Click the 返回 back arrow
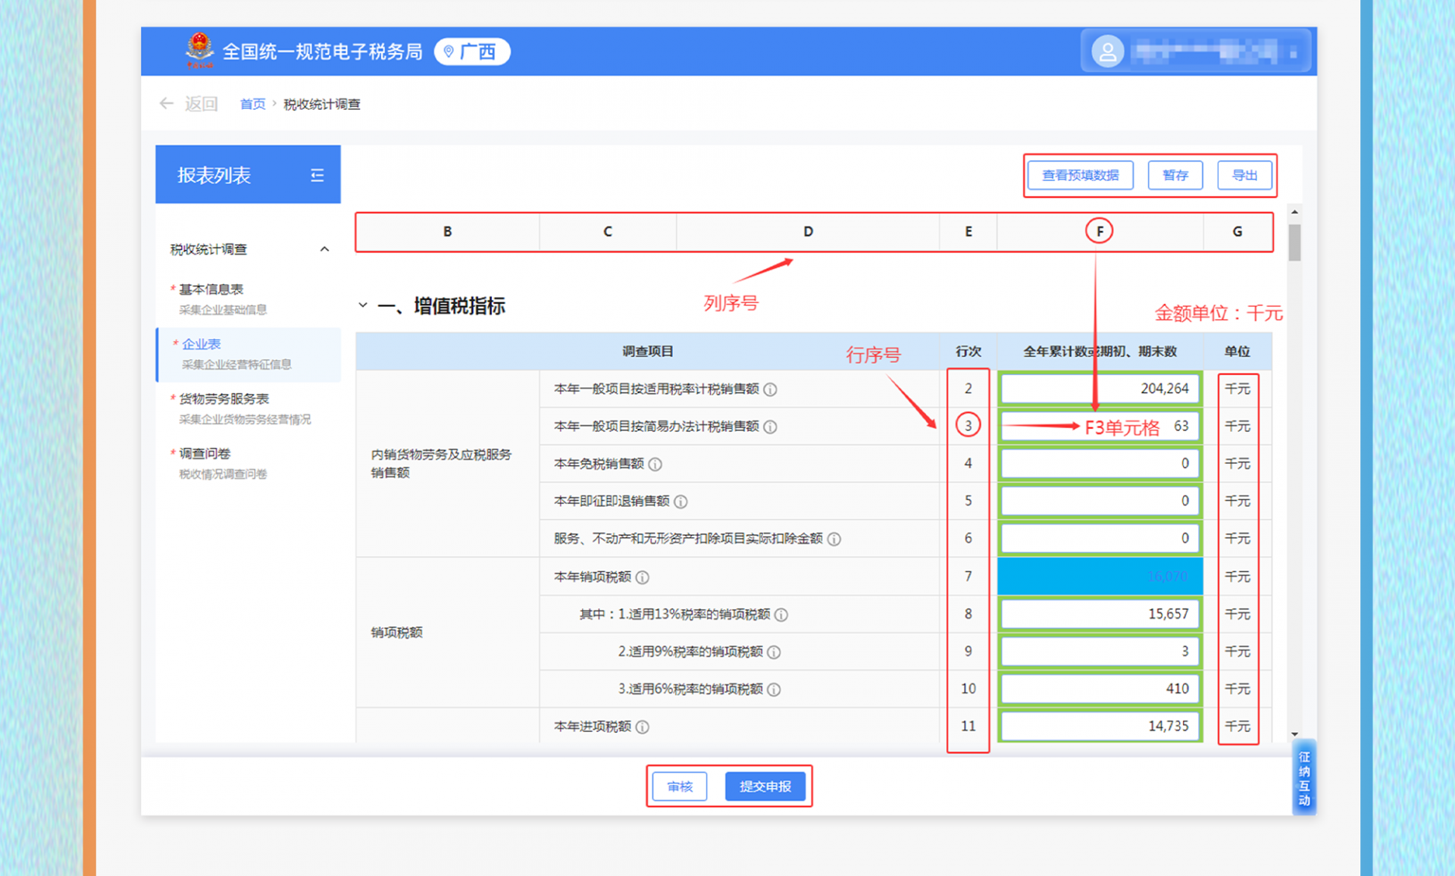Screen dimensions: 1455x876 pos(167,103)
